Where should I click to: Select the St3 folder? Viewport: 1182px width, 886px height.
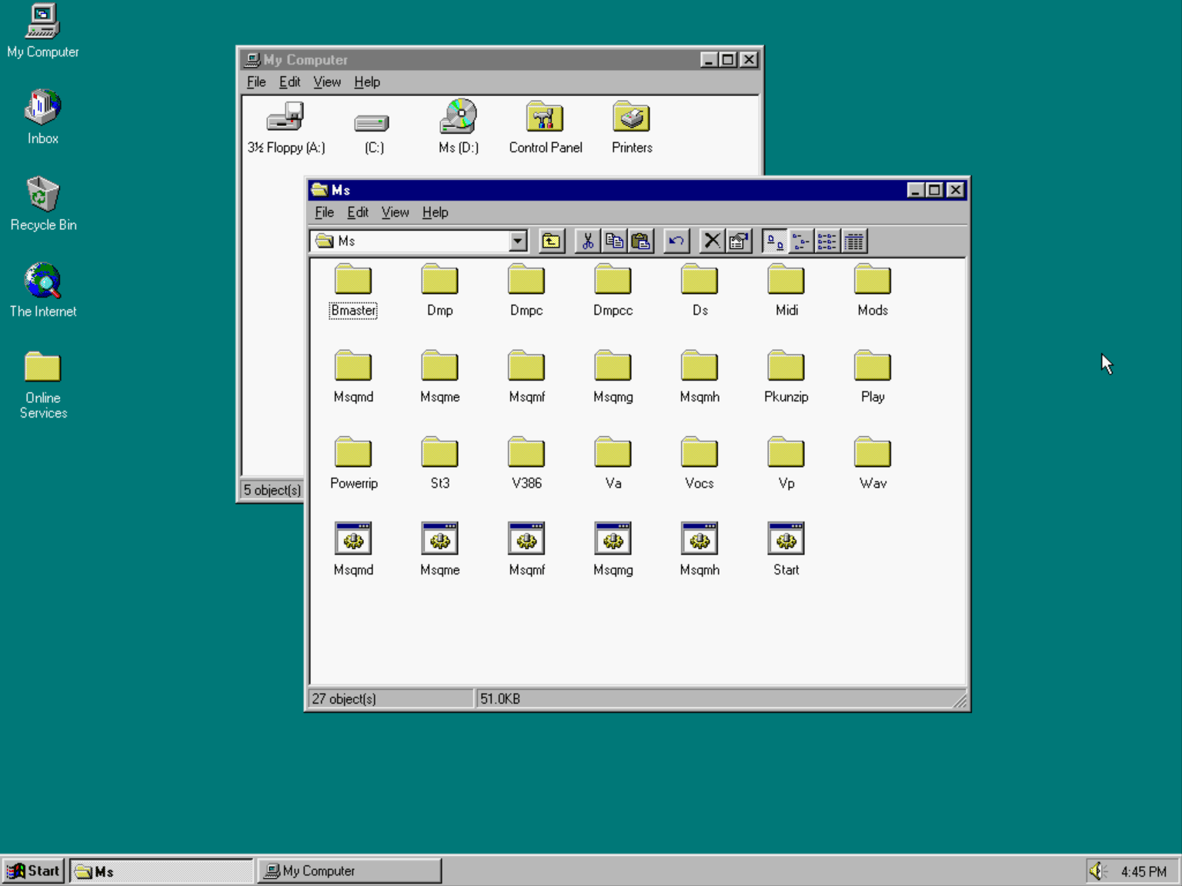point(439,464)
